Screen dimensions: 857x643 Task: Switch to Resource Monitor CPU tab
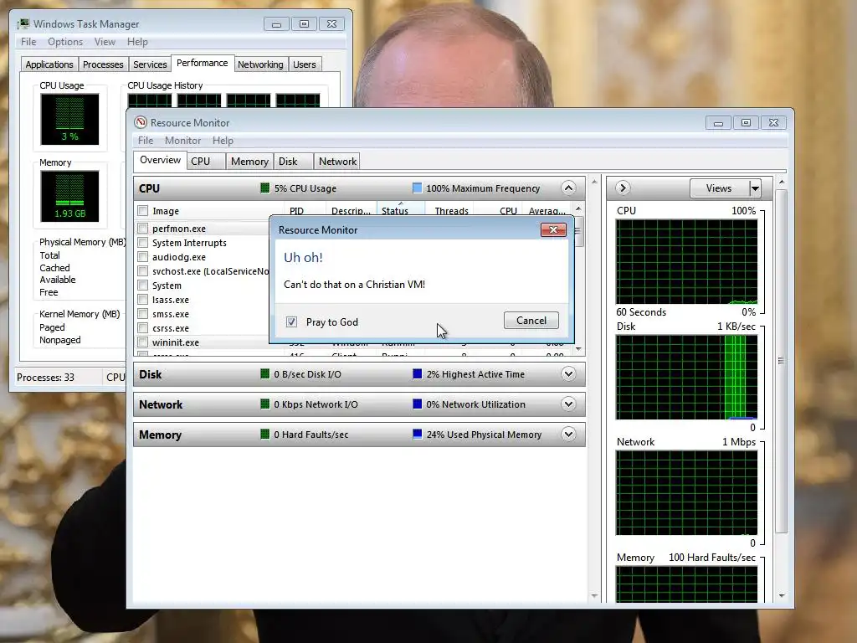[x=206, y=162]
